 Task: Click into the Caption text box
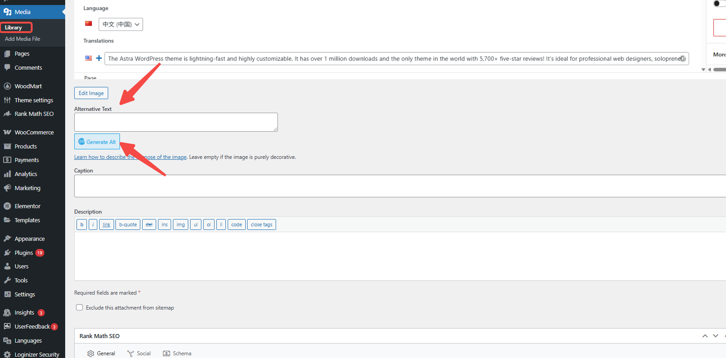(x=400, y=186)
